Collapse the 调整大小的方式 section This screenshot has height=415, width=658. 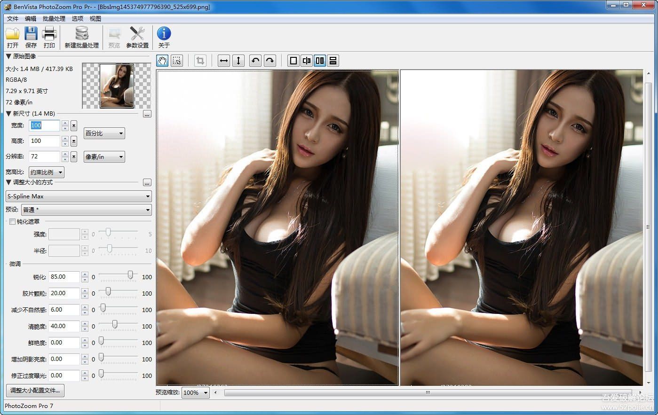[8, 182]
